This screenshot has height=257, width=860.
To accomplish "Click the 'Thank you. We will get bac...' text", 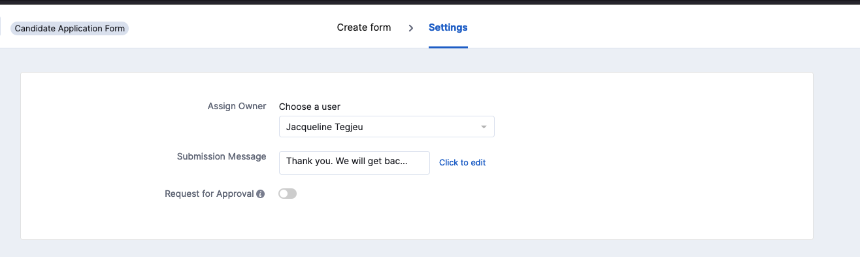I will coord(347,161).
